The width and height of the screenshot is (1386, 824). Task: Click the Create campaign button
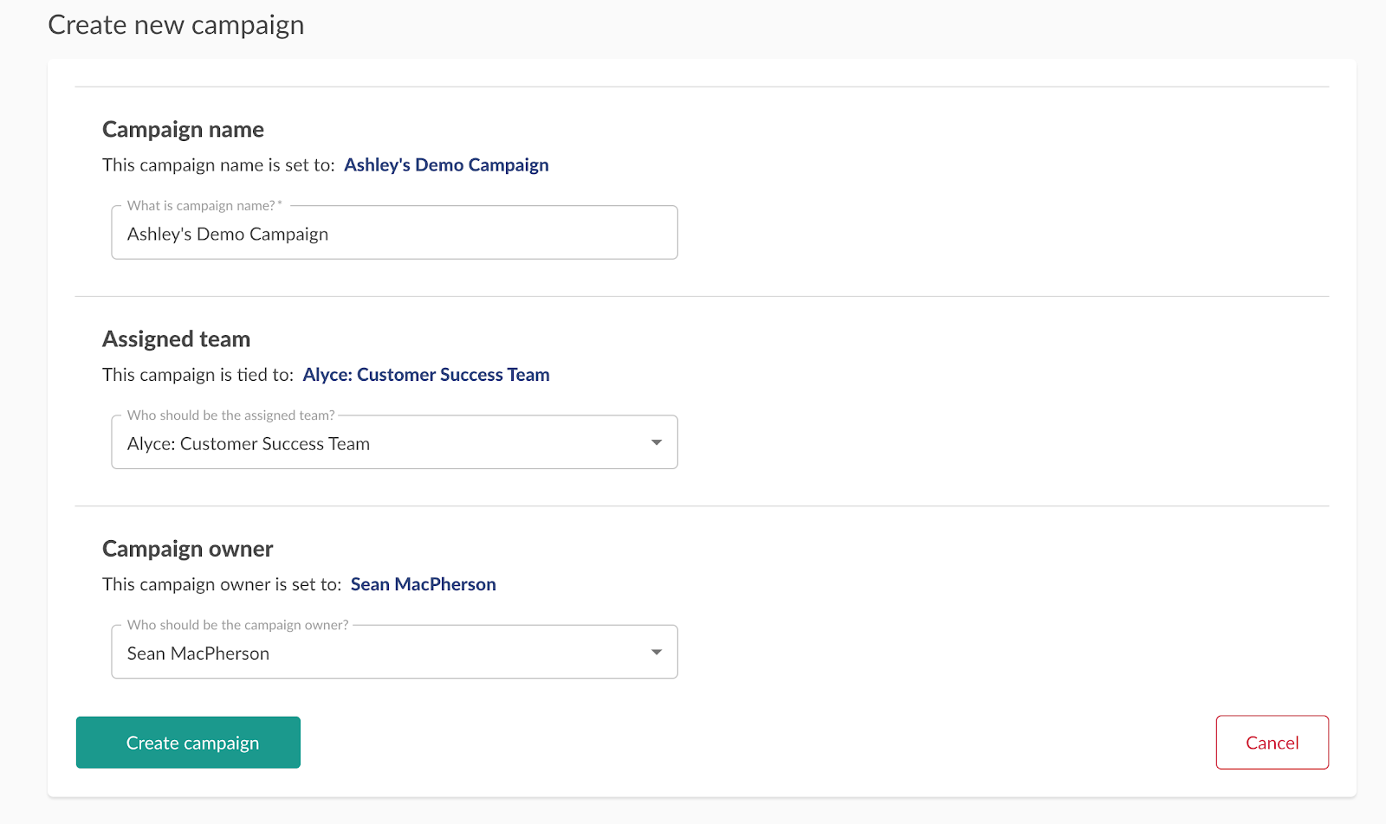click(188, 743)
